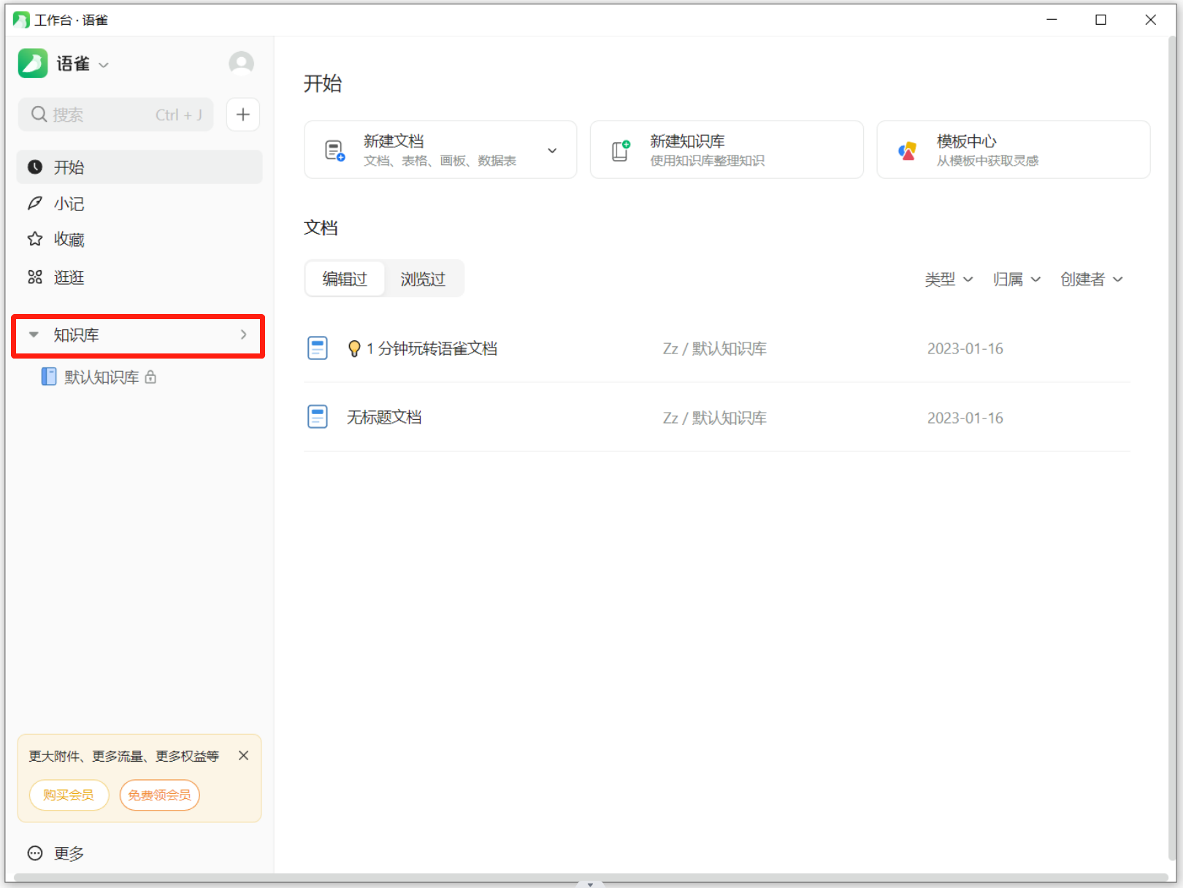The image size is (1183, 888).
Task: Click the plus button beside search
Action: 243,115
